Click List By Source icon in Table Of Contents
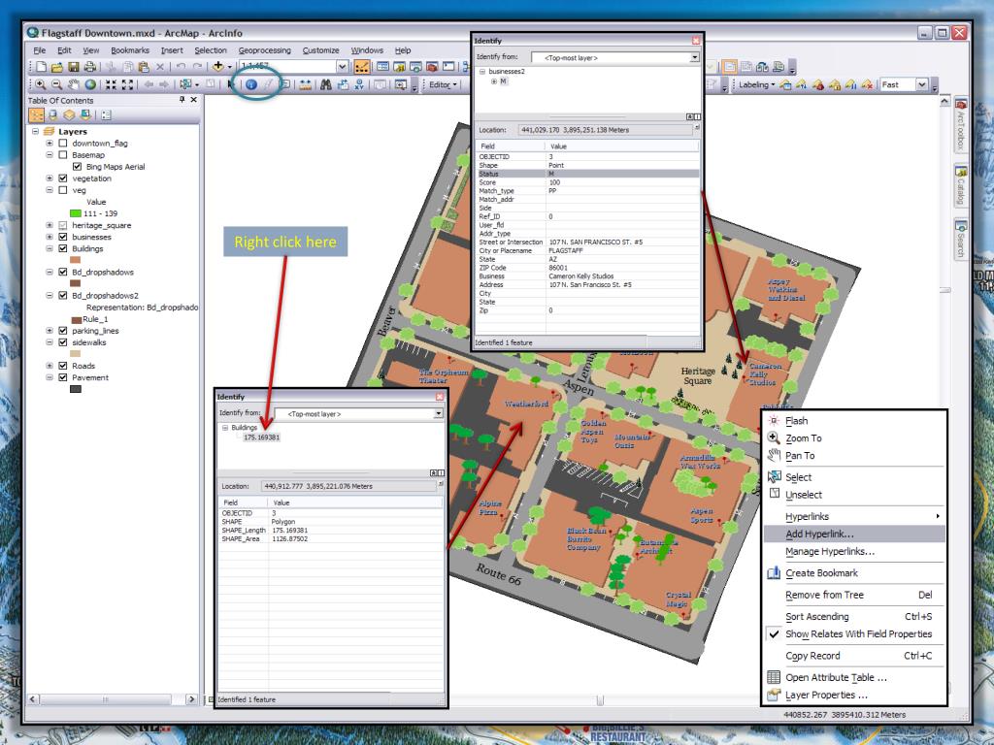Viewport: 994px width, 745px height. [x=52, y=114]
